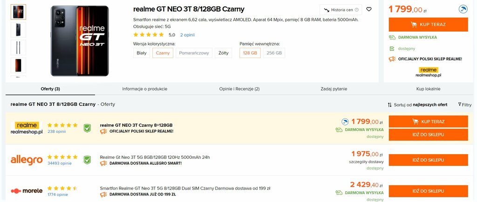Click the morele store logo

tap(27, 191)
